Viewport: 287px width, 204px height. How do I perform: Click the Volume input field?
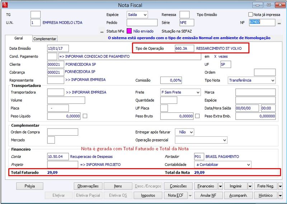(x=66, y=100)
